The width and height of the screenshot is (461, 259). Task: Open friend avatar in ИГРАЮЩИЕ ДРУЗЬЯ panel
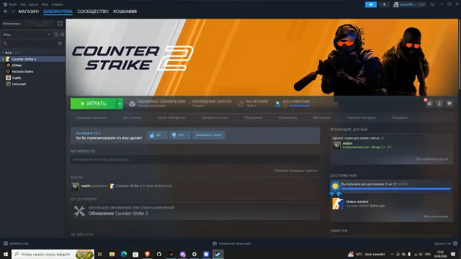336,145
